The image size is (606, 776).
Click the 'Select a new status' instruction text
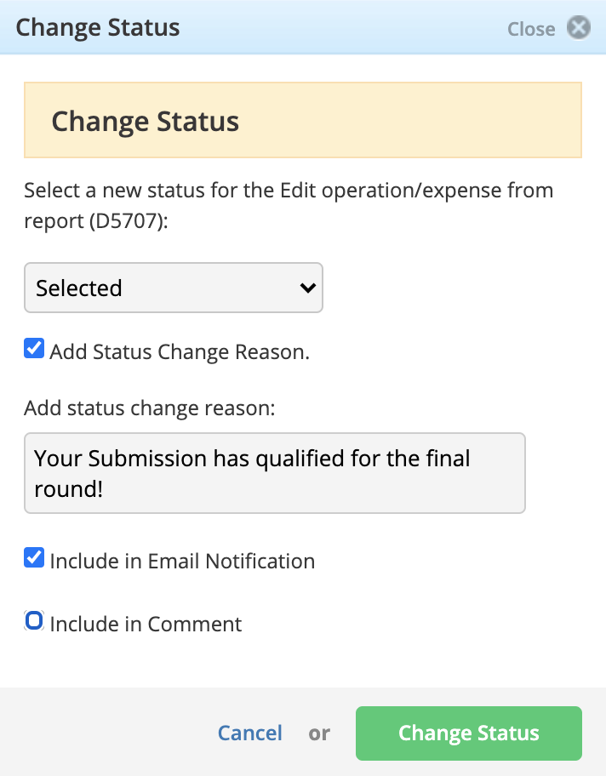(x=289, y=205)
